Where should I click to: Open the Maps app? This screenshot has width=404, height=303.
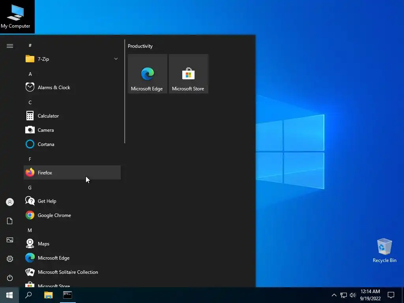pos(72,243)
